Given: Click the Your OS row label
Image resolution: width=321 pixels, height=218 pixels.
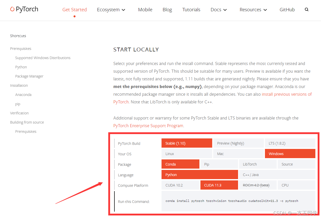Looking at the screenshot, I should (125, 154).
